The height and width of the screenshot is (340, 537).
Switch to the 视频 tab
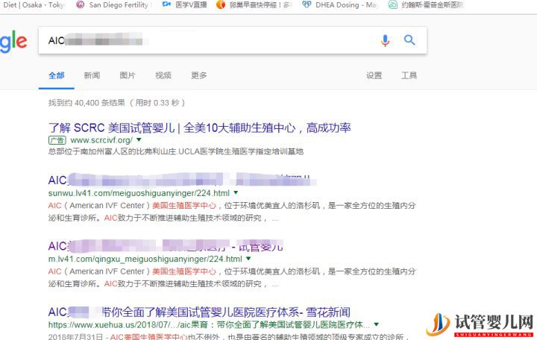(x=163, y=75)
